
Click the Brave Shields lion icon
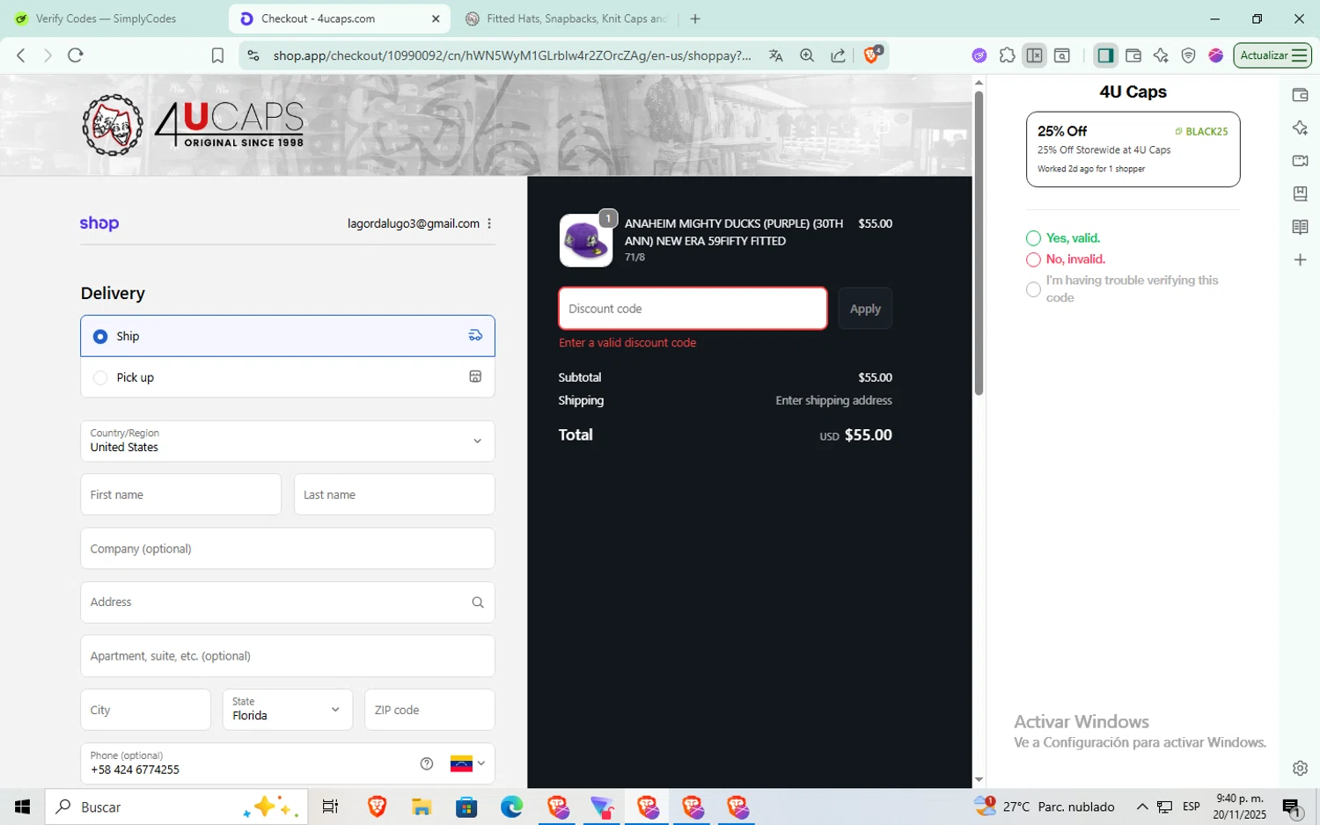pyautogui.click(x=871, y=55)
